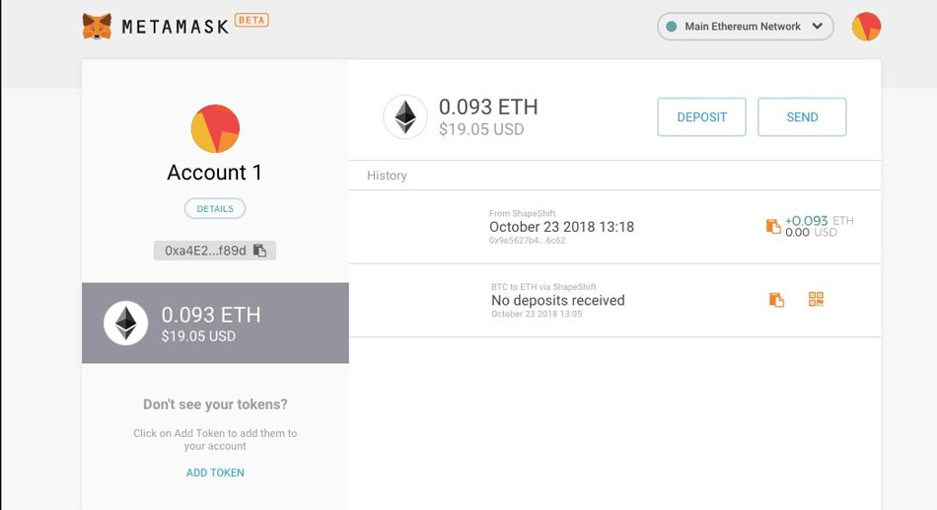Screen dimensions: 937x510
Task: Click the network dropdown chevron arrow
Action: (x=818, y=27)
